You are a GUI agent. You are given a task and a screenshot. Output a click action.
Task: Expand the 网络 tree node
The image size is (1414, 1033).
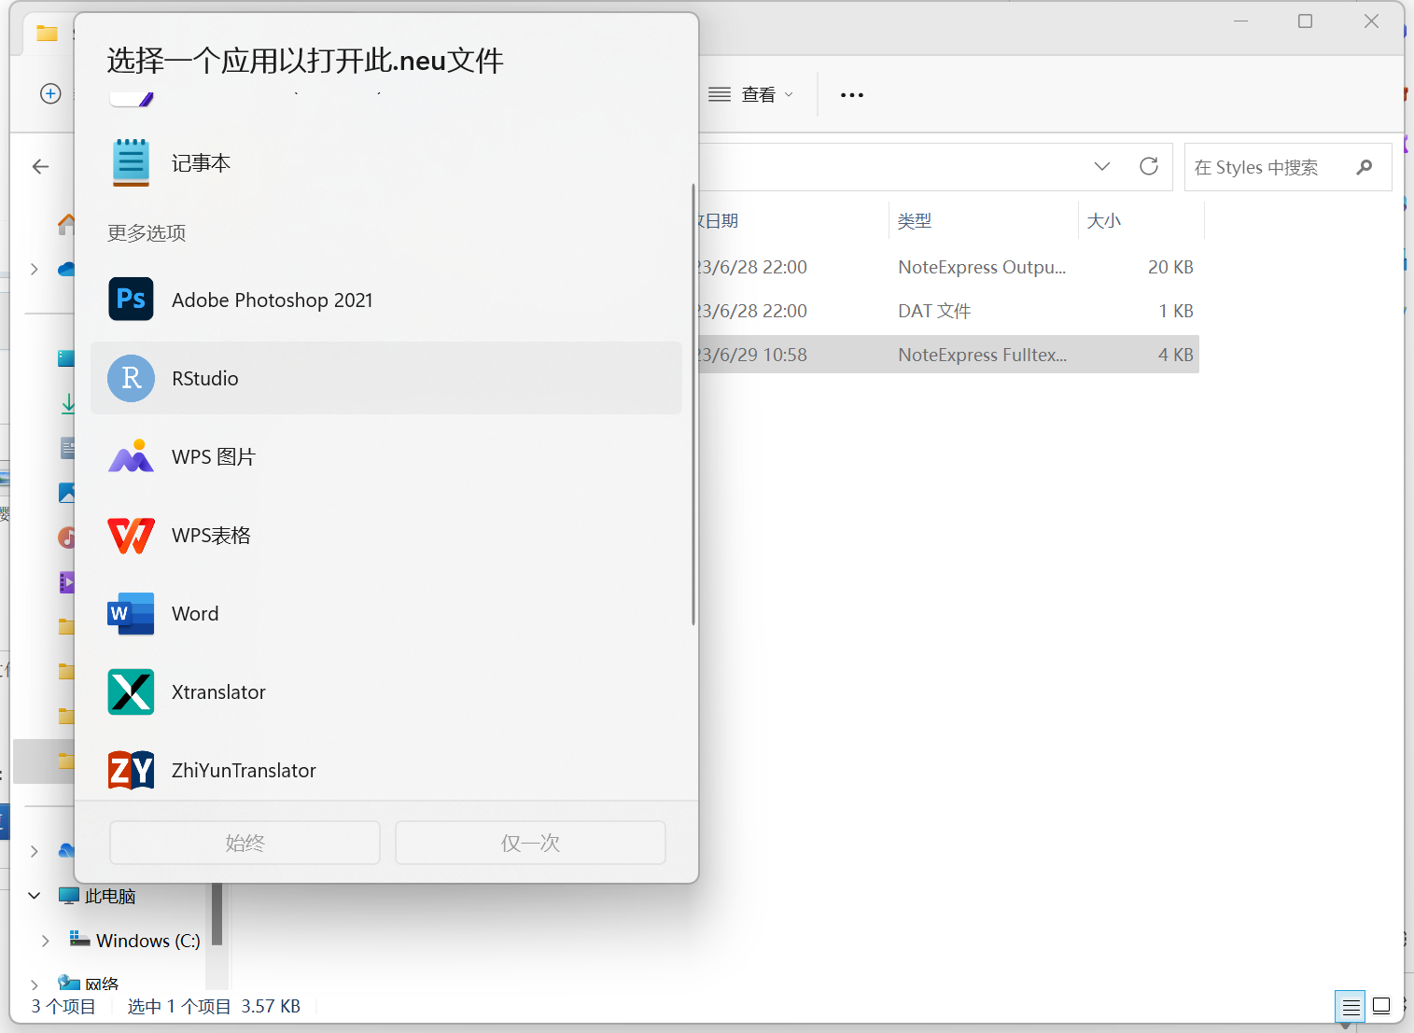point(35,984)
